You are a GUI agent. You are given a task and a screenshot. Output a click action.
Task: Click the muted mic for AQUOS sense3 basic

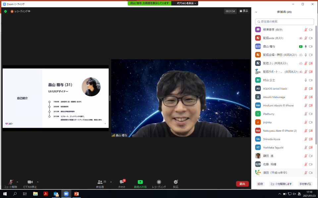[x=306, y=89]
